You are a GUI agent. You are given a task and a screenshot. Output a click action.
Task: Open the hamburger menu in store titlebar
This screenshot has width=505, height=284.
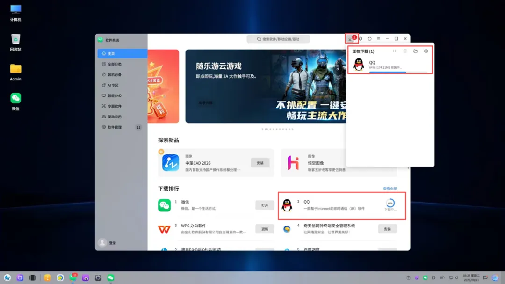pos(378,39)
